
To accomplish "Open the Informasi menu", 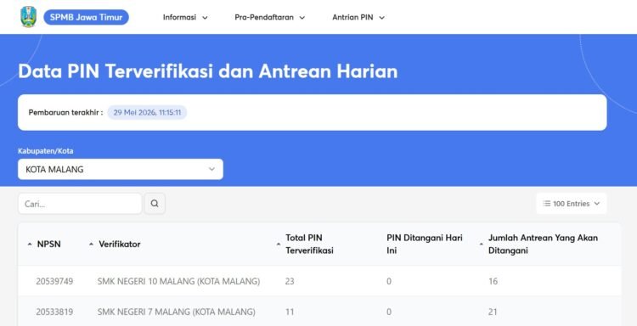I will click(185, 18).
